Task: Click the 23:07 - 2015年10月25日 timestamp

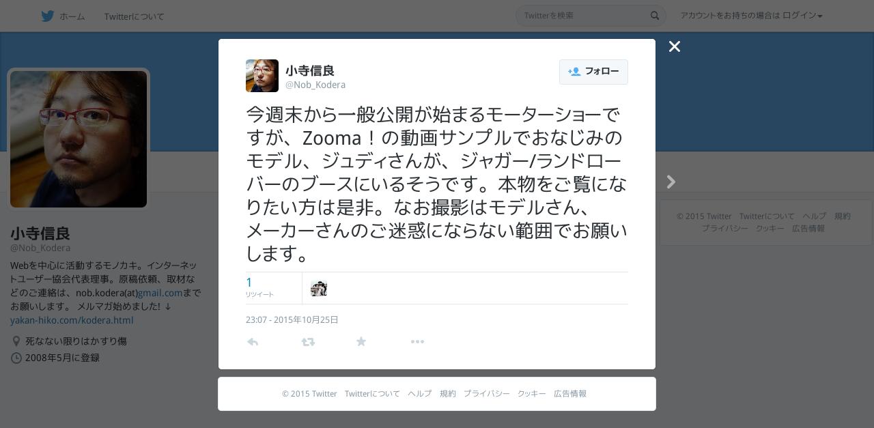Action: 292,319
